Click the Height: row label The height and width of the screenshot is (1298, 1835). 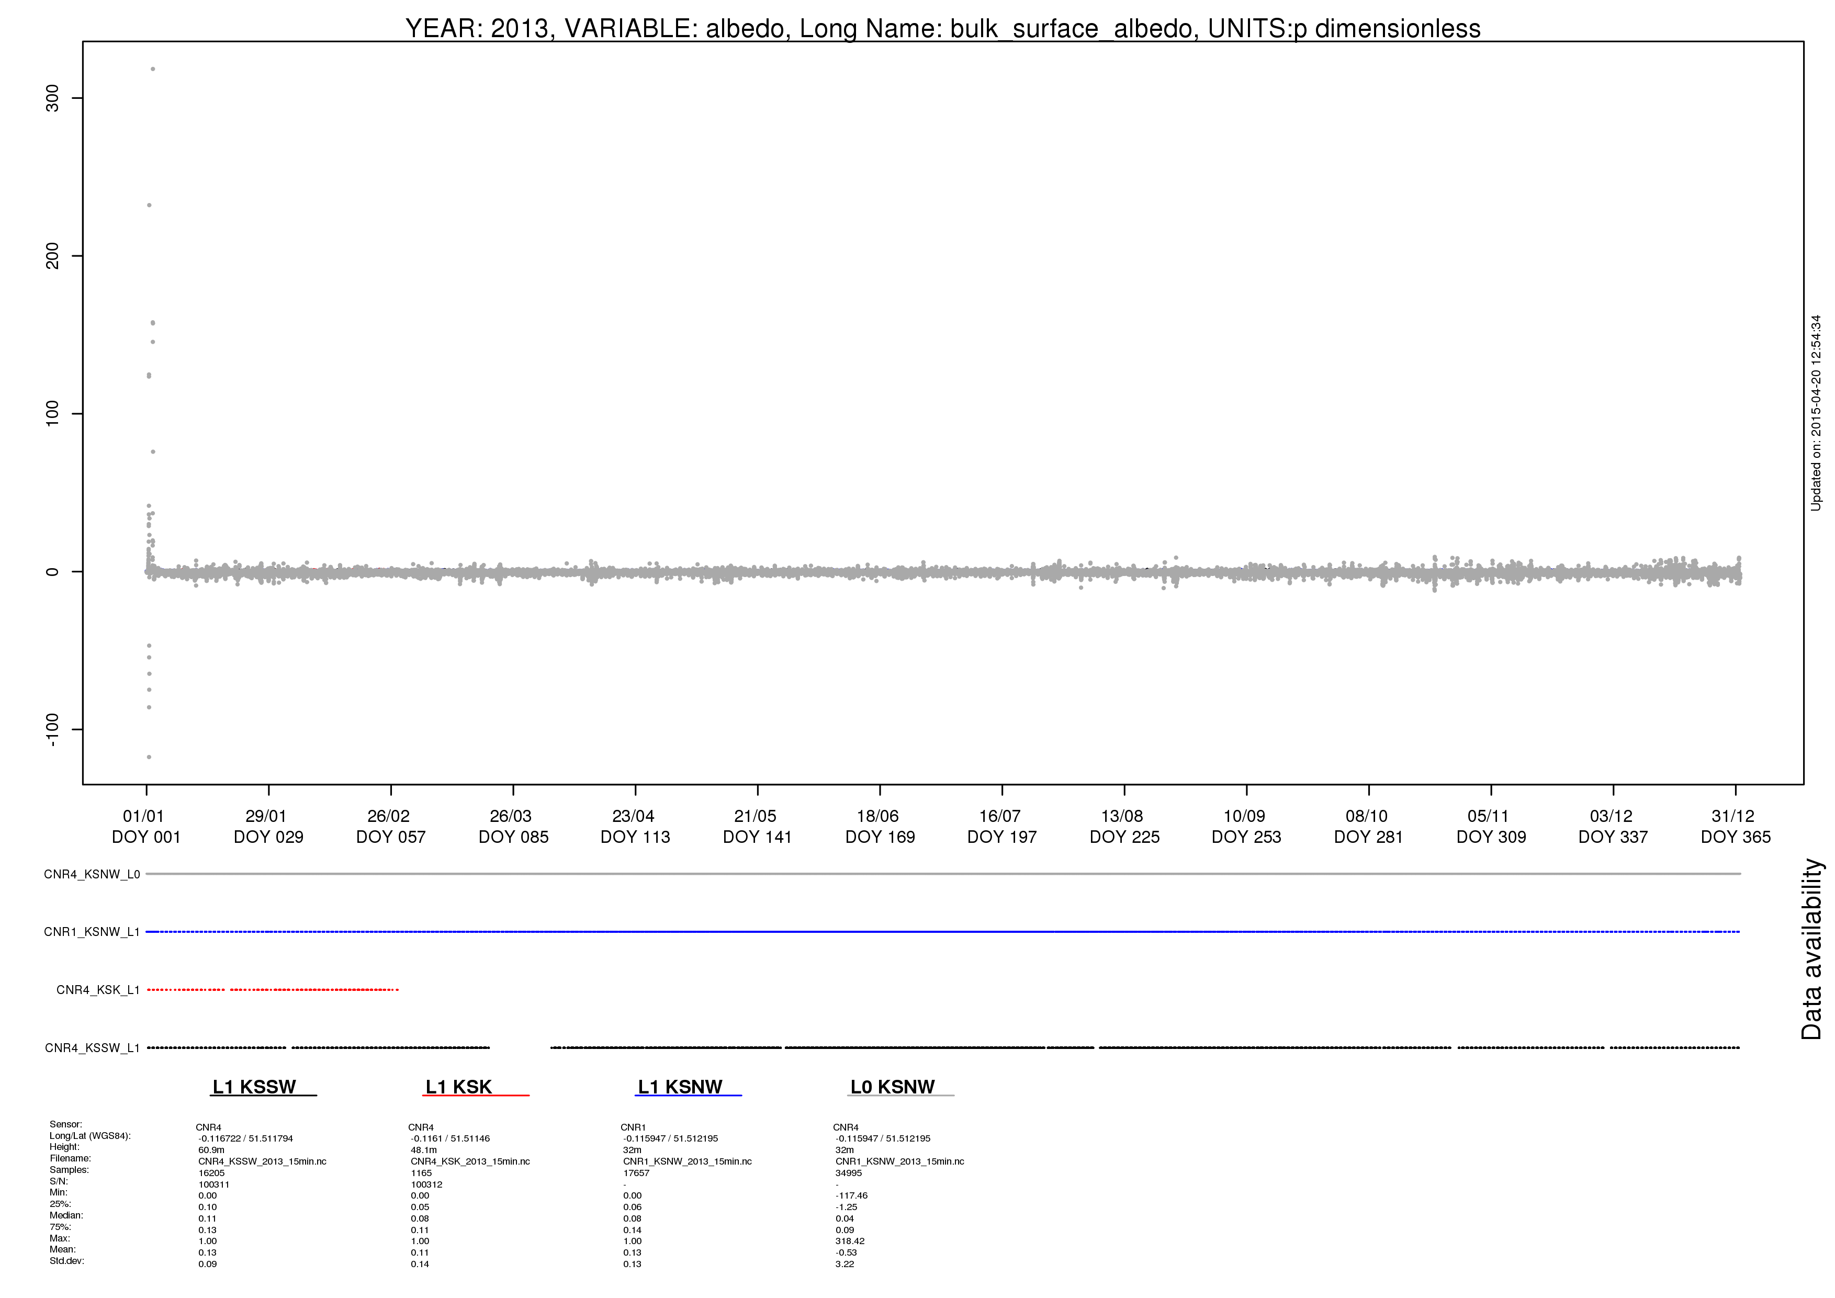[x=65, y=1147]
